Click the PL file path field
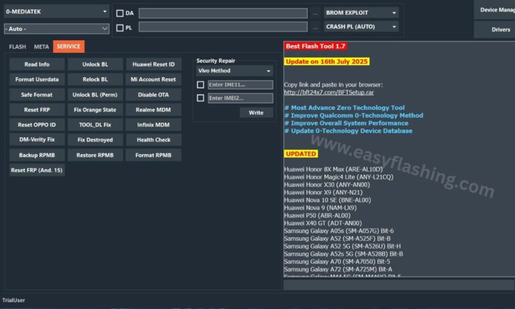The width and height of the screenshot is (515, 309). coord(223,27)
